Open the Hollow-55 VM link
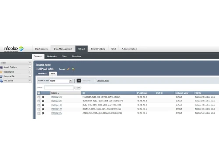The height and width of the screenshot is (164, 219). click(x=57, y=113)
